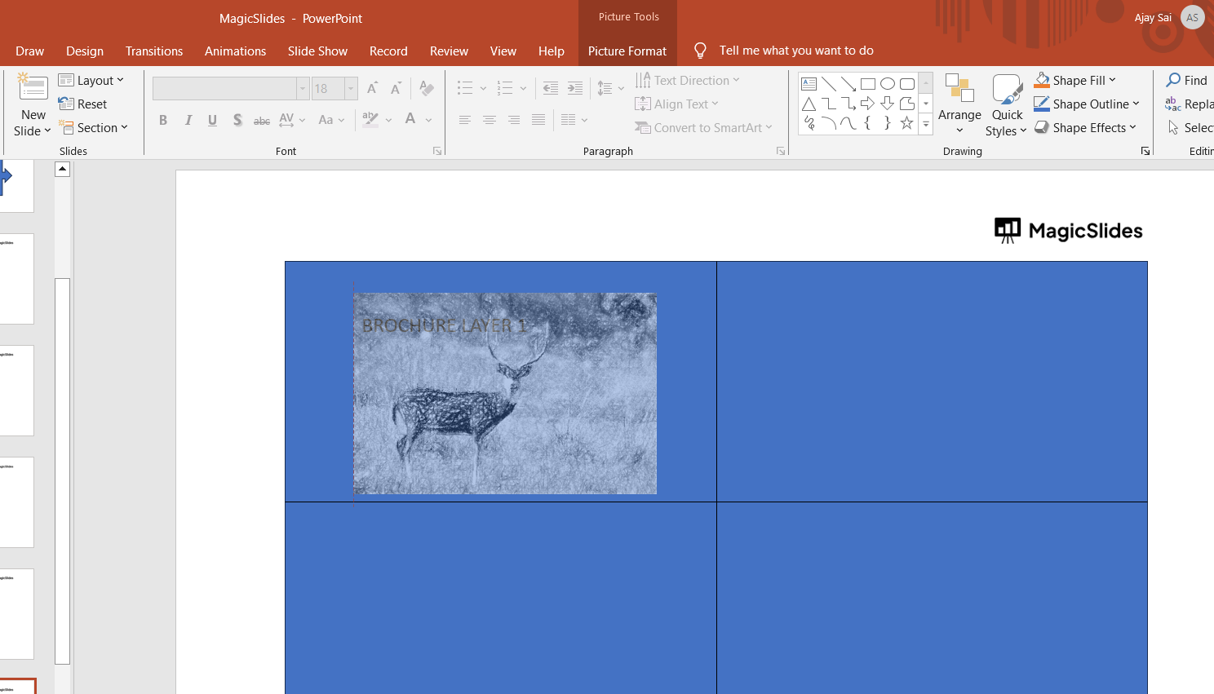
Task: Toggle Bold formatting
Action: point(163,120)
